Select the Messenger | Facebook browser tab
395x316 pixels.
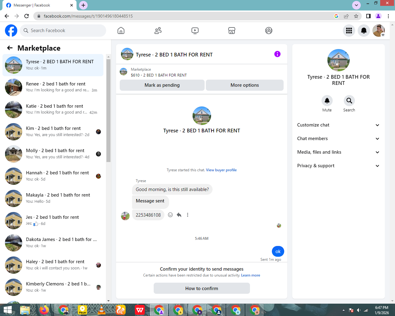pyautogui.click(x=39, y=5)
